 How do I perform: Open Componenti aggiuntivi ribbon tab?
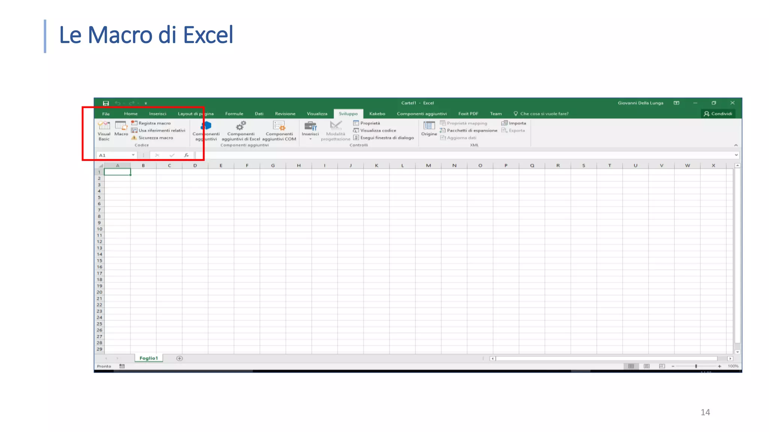(x=422, y=114)
